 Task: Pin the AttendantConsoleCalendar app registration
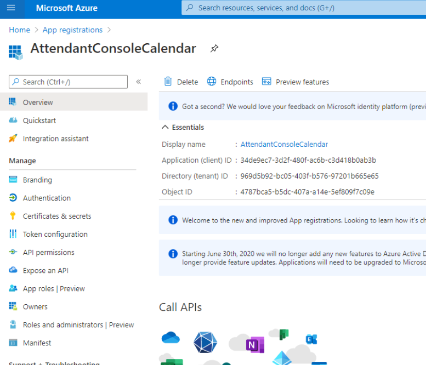[214, 48]
